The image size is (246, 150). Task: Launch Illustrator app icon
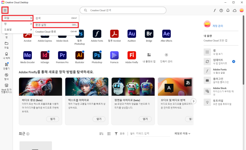coord(79,55)
